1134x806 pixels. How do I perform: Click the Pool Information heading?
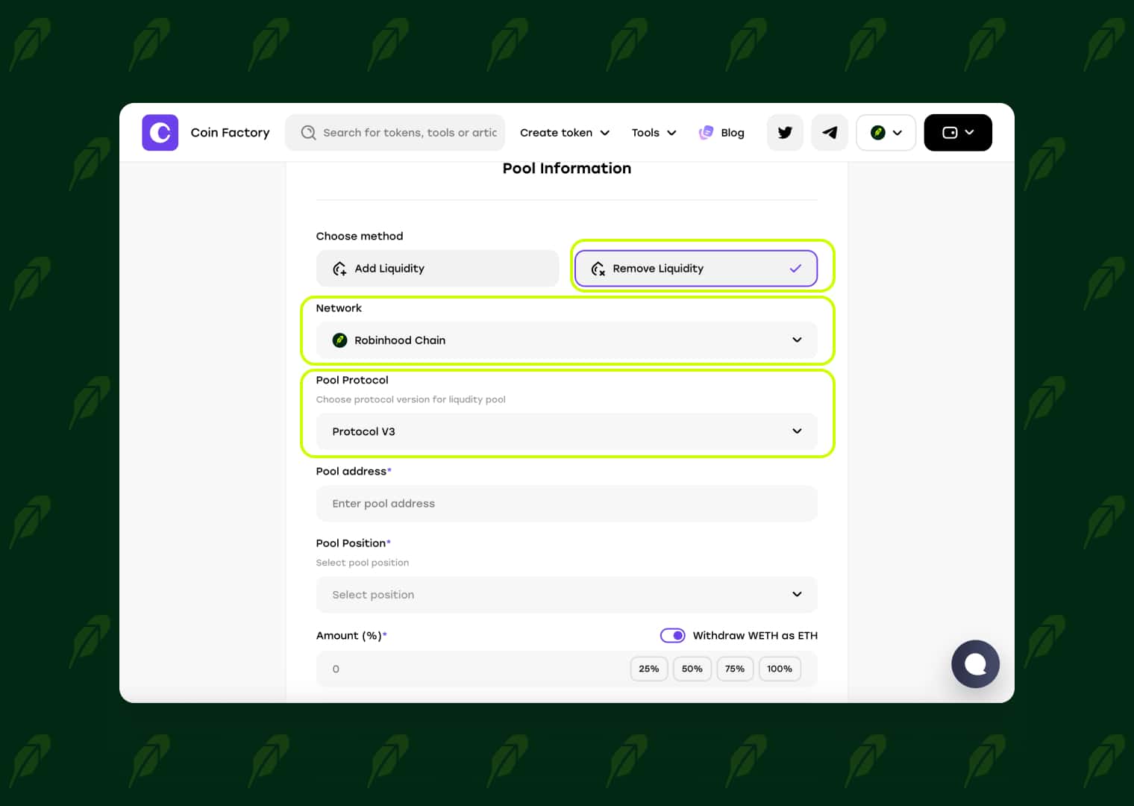567,169
